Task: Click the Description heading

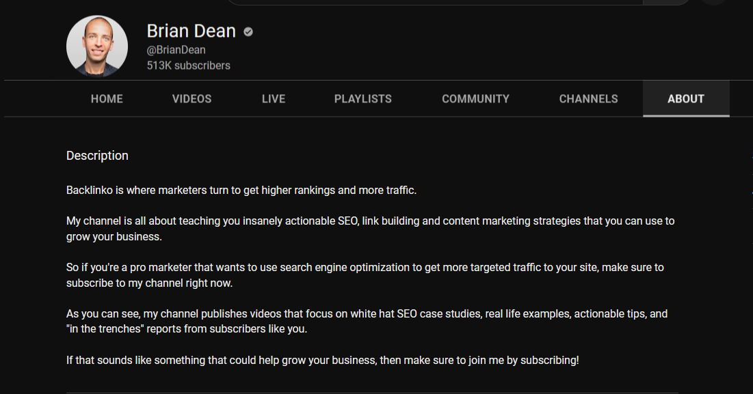Action: [x=97, y=156]
